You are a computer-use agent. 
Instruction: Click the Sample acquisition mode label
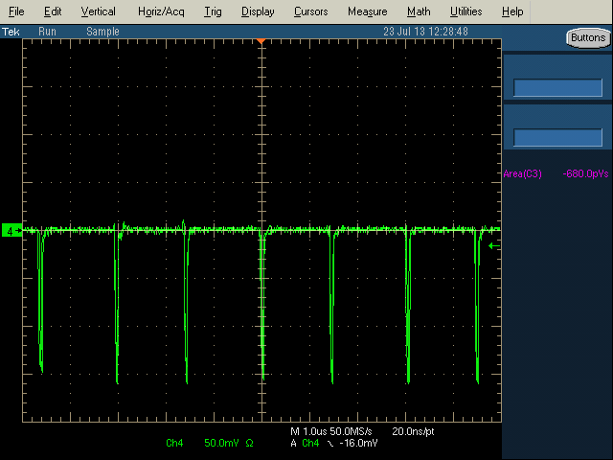click(102, 32)
